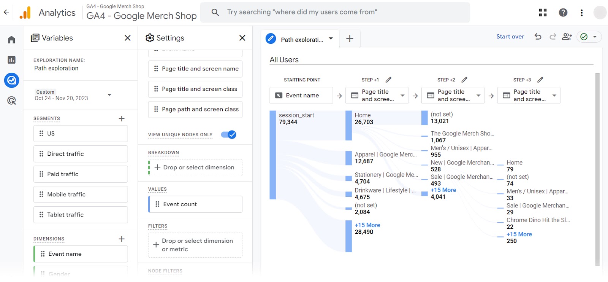
Task: Click the Home icon in sidebar
Action: pos(11,40)
